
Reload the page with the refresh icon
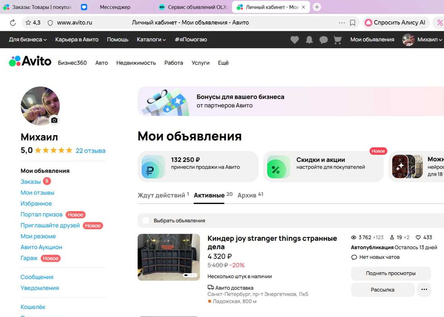click(13, 23)
